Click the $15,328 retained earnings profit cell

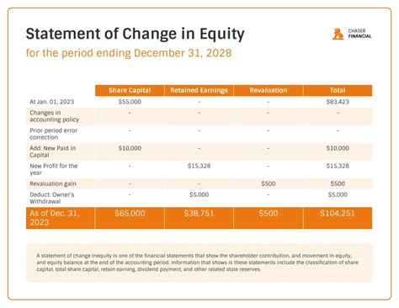199,166
